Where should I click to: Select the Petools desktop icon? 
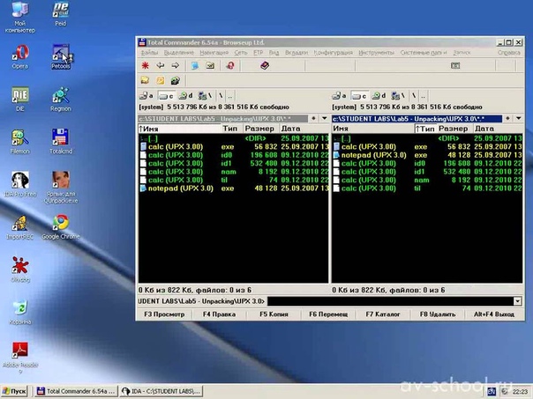click(x=61, y=57)
